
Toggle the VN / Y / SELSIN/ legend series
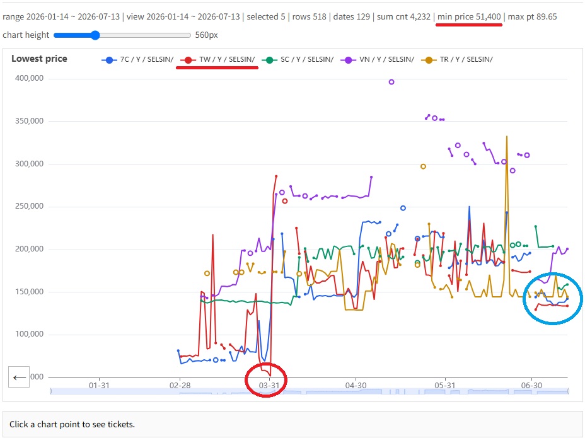coord(378,59)
